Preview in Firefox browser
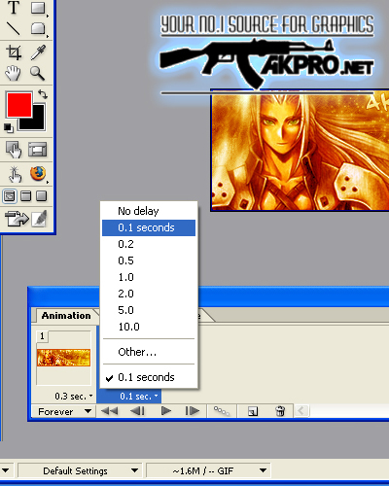 point(38,174)
